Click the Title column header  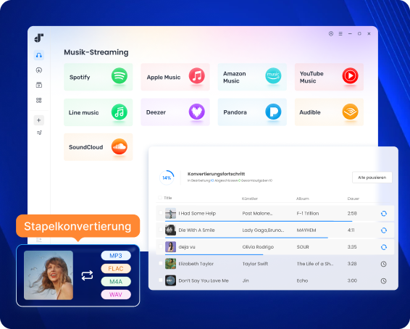point(168,198)
